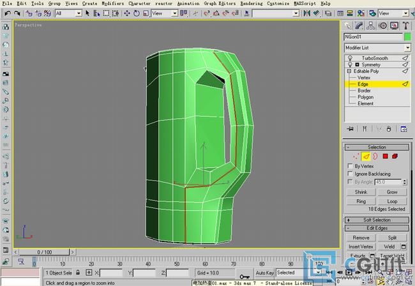This screenshot has height=286, width=415.
Task: Click the NGon01 object name field
Action: coord(373,37)
